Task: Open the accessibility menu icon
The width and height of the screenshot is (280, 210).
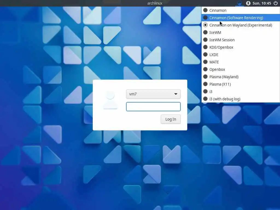Action: coord(248,3)
